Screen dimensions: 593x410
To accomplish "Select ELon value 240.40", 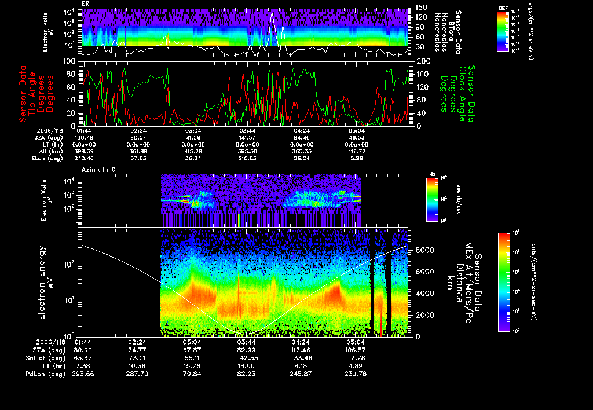I will (x=85, y=158).
